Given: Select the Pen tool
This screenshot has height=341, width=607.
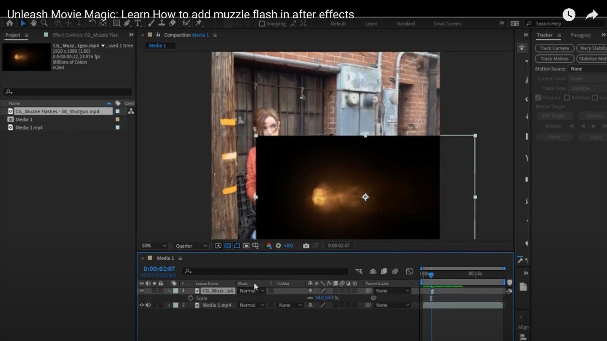Looking at the screenshot, I should [x=127, y=23].
